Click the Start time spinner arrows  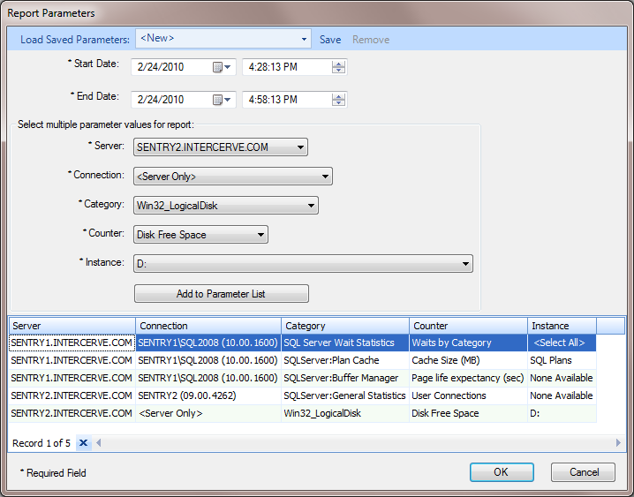(338, 67)
